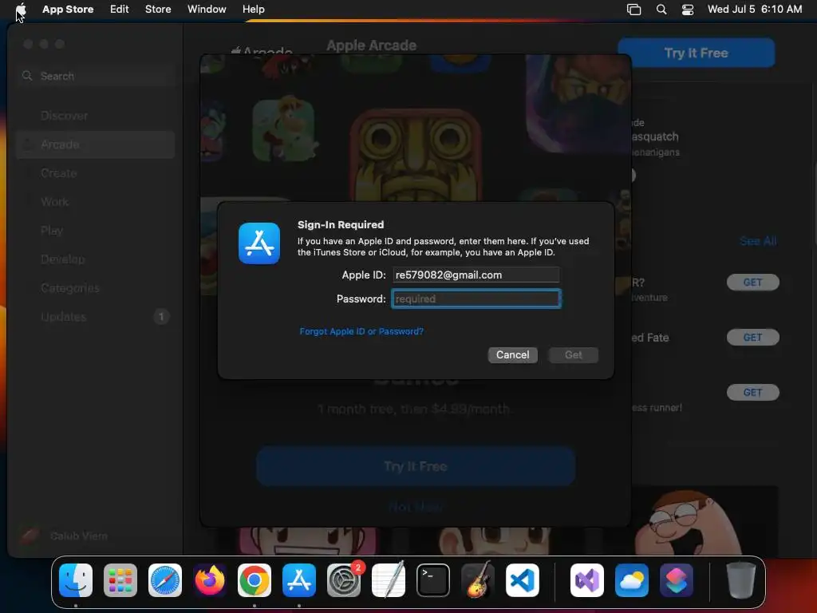817x613 pixels.
Task: Select Play in the sidebar
Action: (96, 231)
